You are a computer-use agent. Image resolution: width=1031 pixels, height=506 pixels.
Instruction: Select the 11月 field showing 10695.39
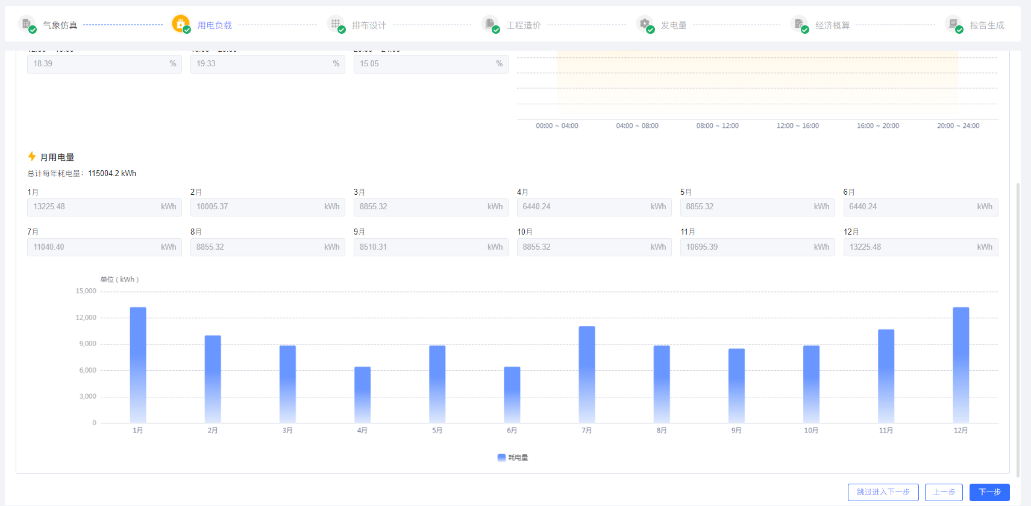(757, 247)
